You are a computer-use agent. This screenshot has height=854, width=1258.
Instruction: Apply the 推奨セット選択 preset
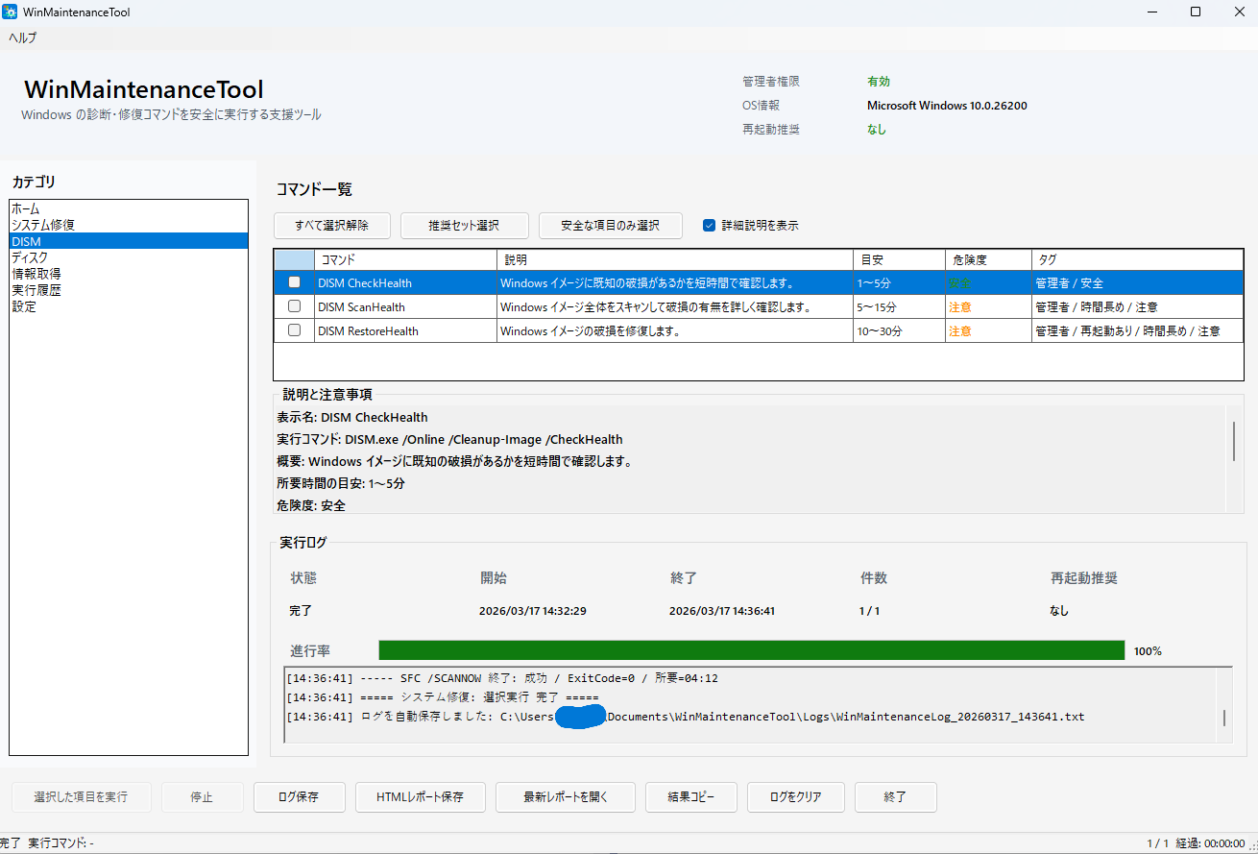coord(465,225)
